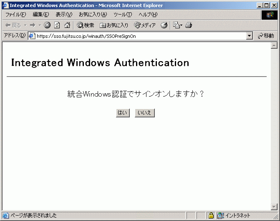Open the back history dropdown arrow
280x221 pixels.
25,25
